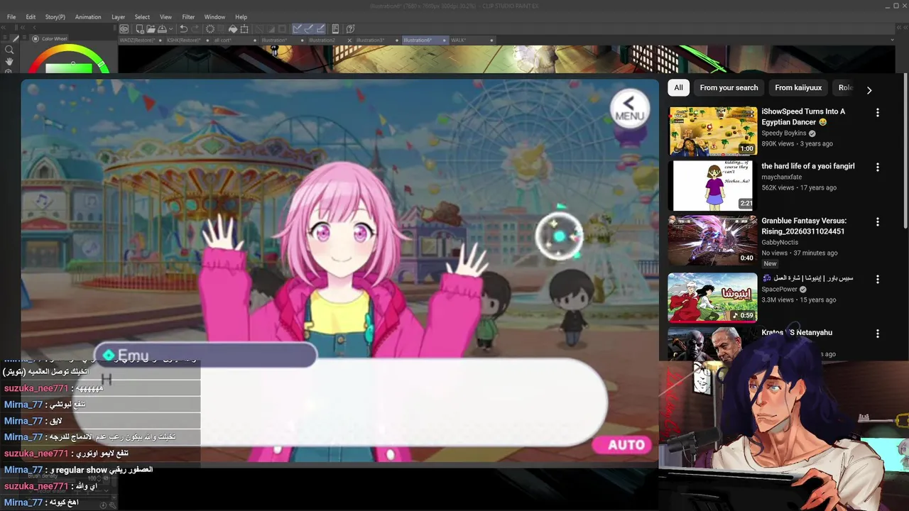The height and width of the screenshot is (511, 909).
Task: Open the Filter menu
Action: coord(188,17)
